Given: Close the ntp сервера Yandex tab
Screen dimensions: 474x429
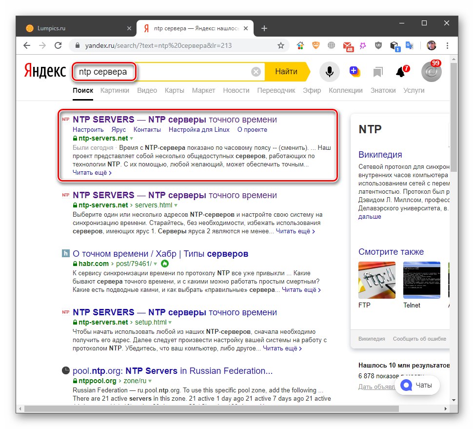Looking at the screenshot, I should [246, 28].
